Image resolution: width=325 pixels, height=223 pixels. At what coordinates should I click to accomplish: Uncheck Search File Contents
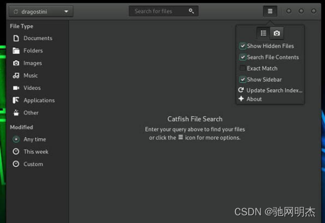coord(243,57)
